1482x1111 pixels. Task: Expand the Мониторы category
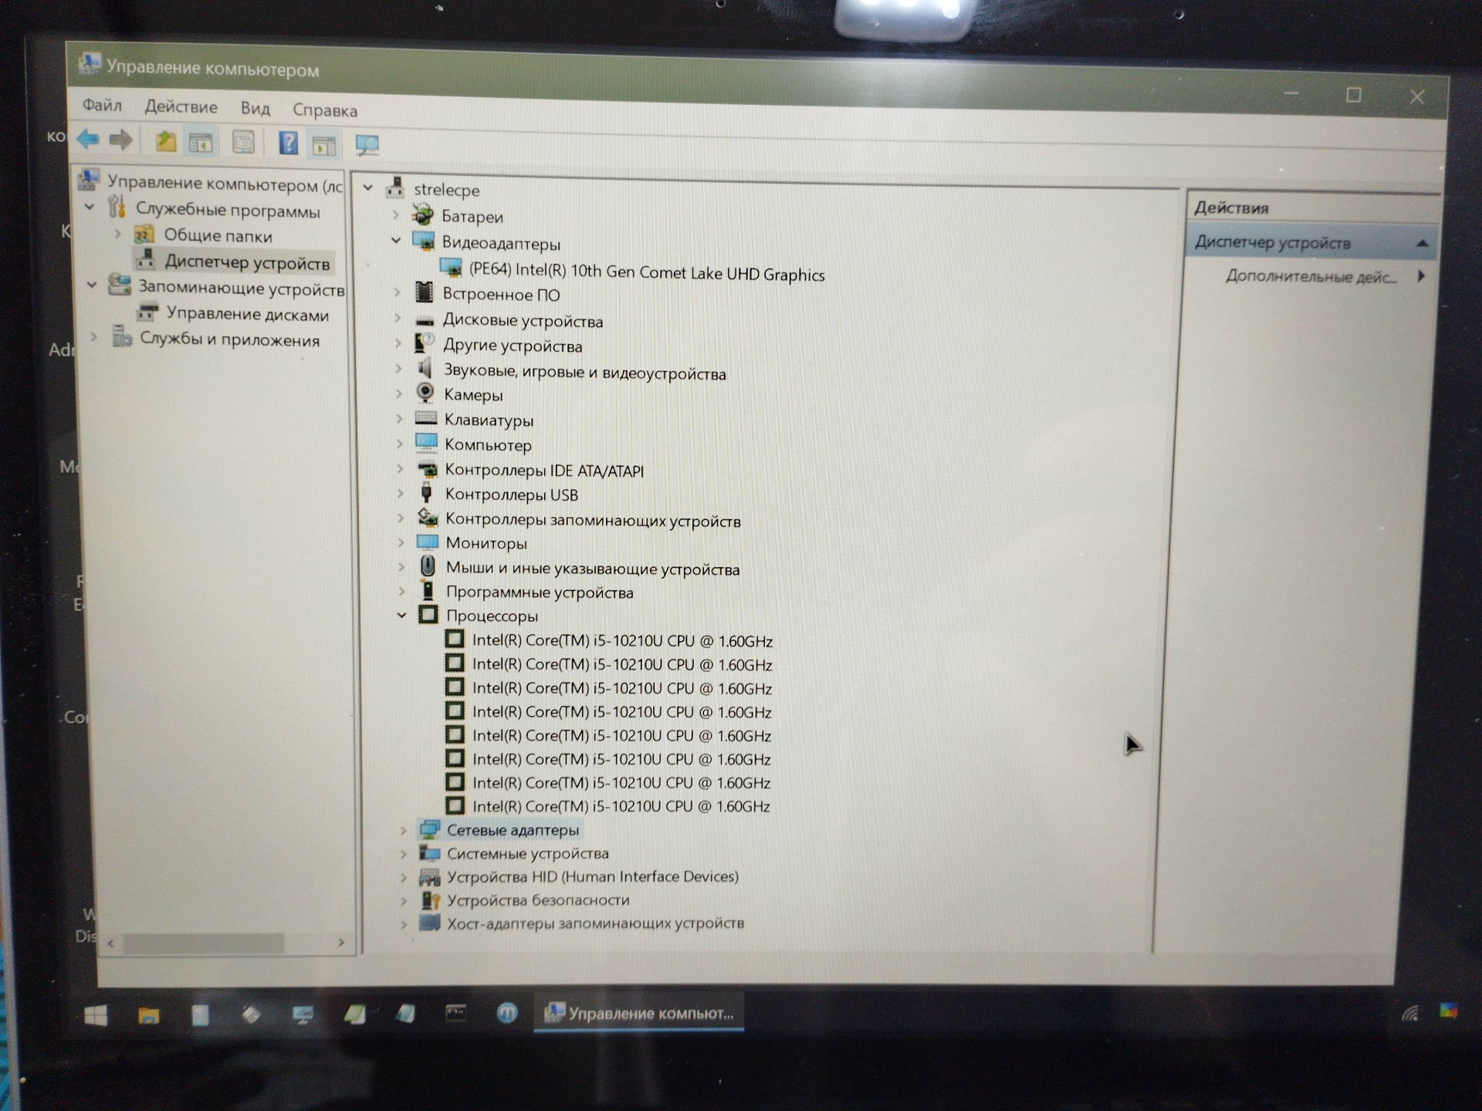coord(401,542)
